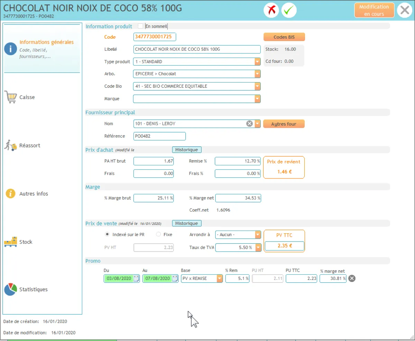Click the Cd four value 0.00
415x341 pixels.
coord(289,61)
